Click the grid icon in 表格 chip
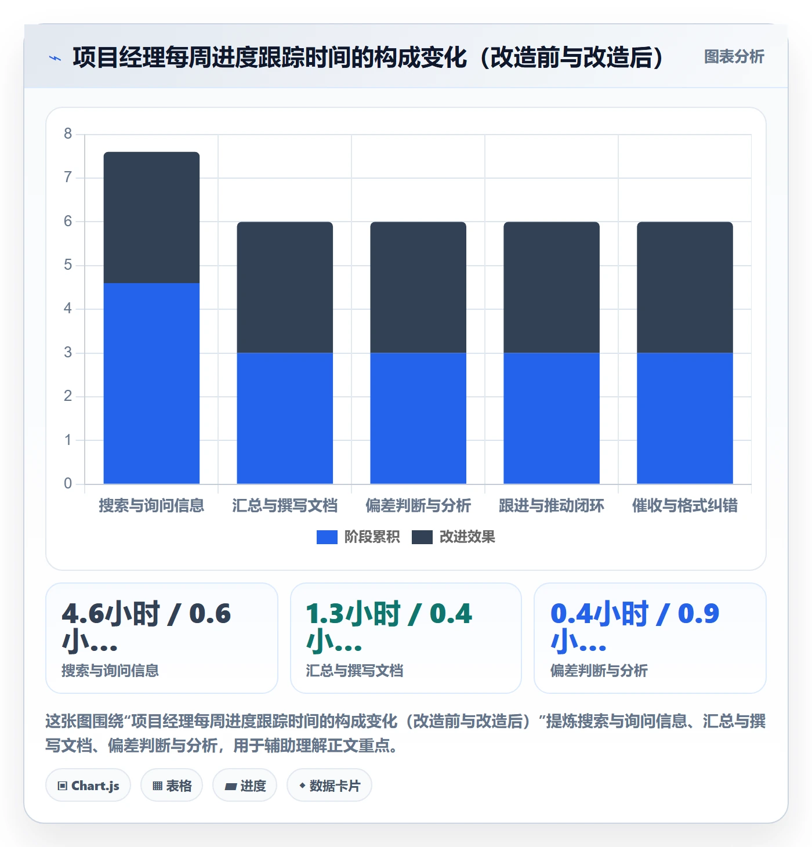This screenshot has width=812, height=847. point(157,786)
